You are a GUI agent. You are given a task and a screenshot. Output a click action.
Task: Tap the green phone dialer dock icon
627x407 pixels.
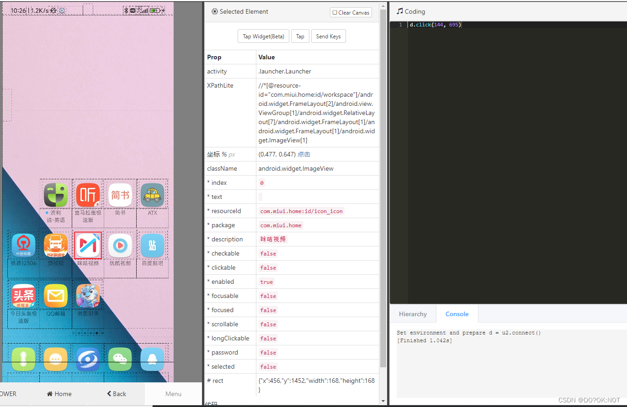click(23, 360)
